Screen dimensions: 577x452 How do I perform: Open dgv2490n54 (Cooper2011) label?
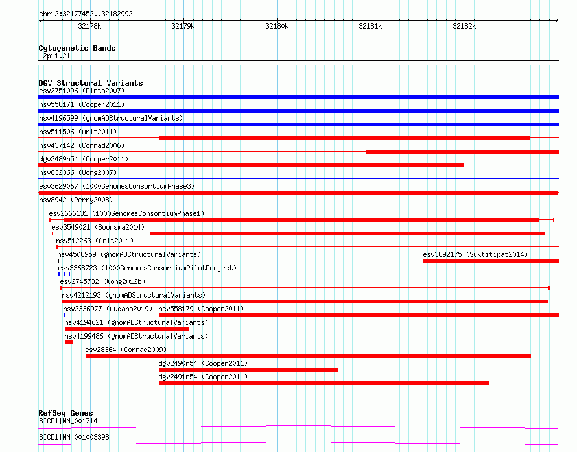pos(203,363)
